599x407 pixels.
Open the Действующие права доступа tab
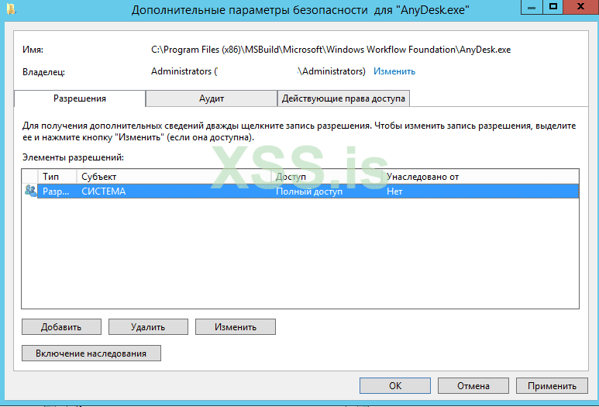coord(343,98)
